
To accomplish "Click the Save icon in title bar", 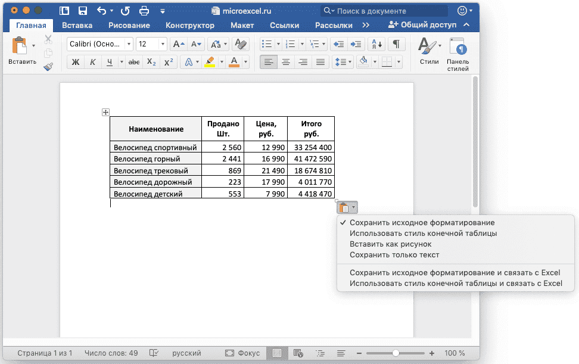I will tap(83, 11).
